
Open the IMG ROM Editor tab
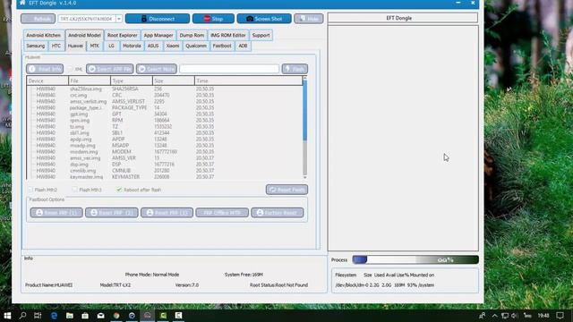click(228, 36)
